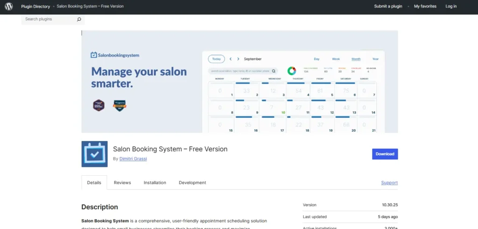Click the Salonbookingsystem logo in the banner
This screenshot has width=478, height=229.
tap(115, 55)
